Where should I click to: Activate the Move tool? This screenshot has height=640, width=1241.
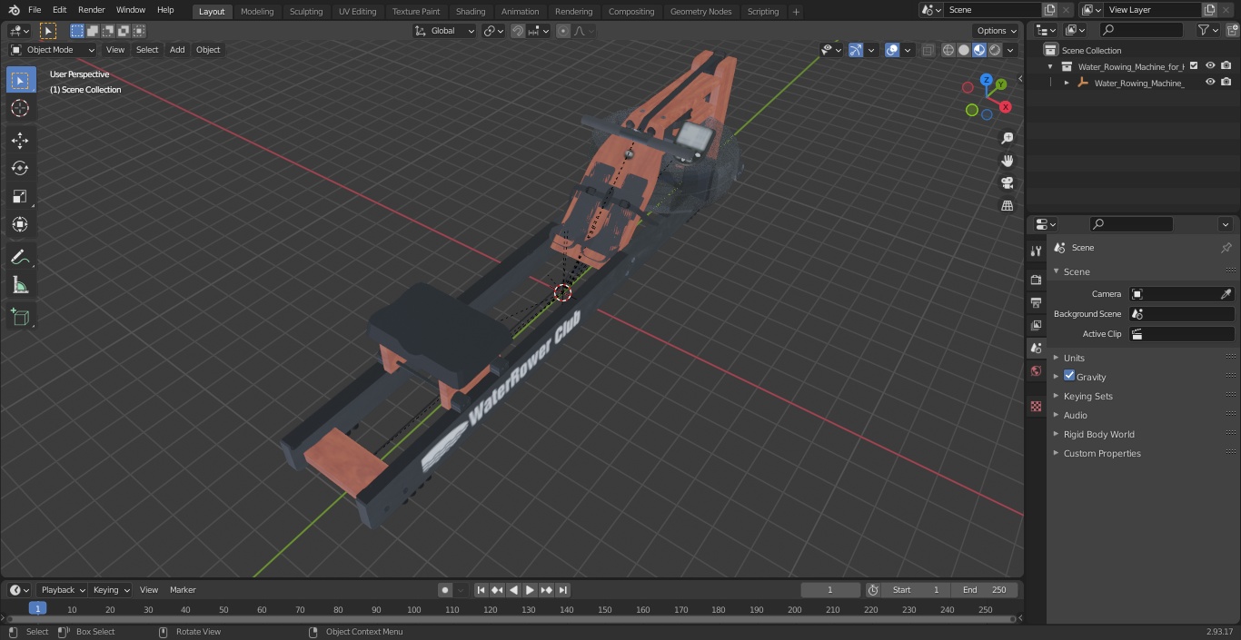coord(20,141)
